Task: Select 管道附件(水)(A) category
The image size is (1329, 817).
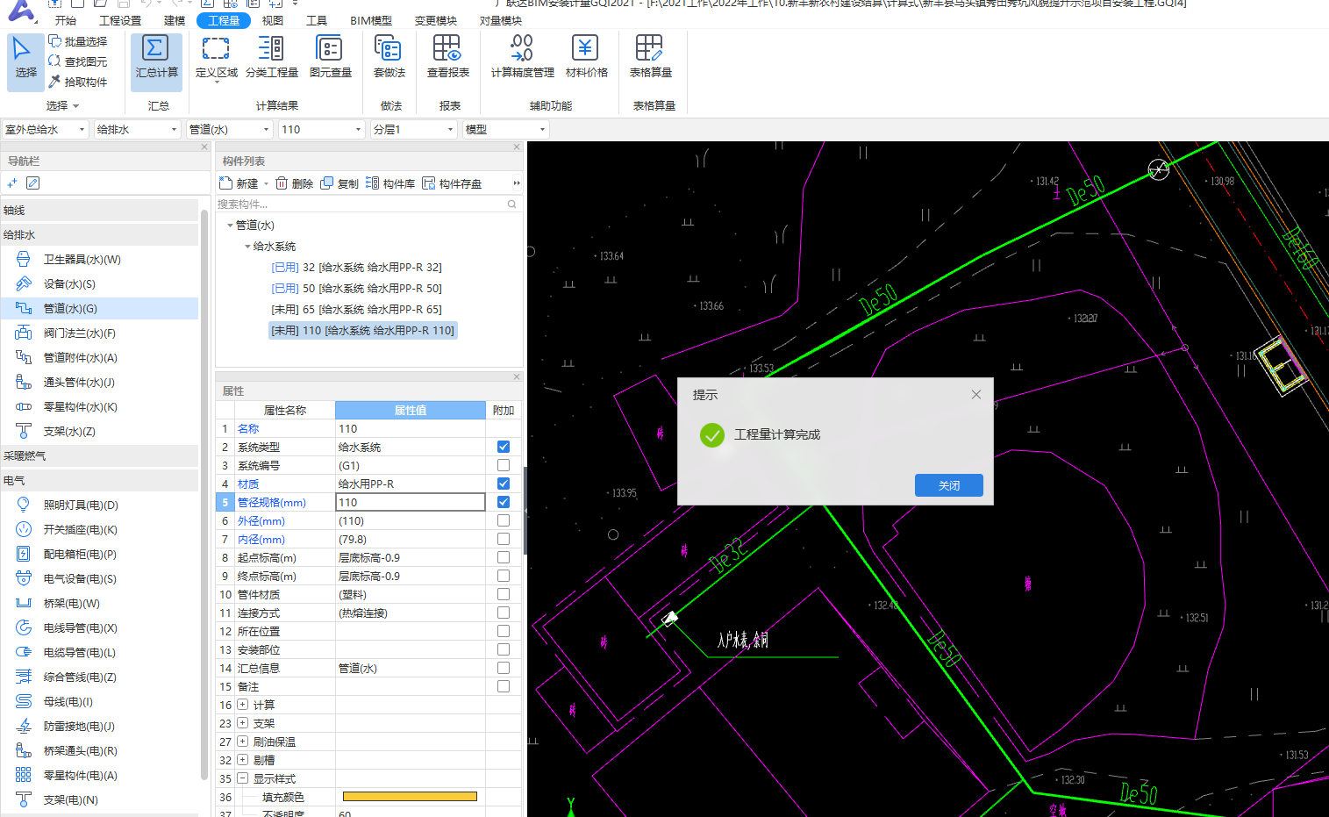Action: pos(80,357)
